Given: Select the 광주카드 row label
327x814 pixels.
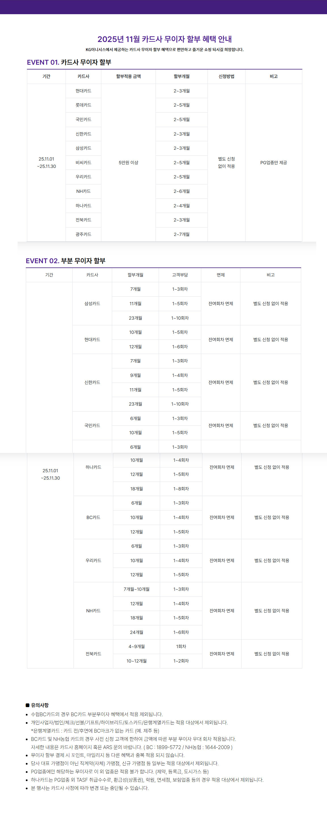Looking at the screenshot, I should [83, 235].
